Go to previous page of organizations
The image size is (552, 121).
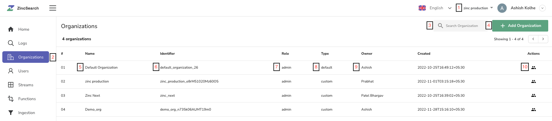pyautogui.click(x=533, y=39)
